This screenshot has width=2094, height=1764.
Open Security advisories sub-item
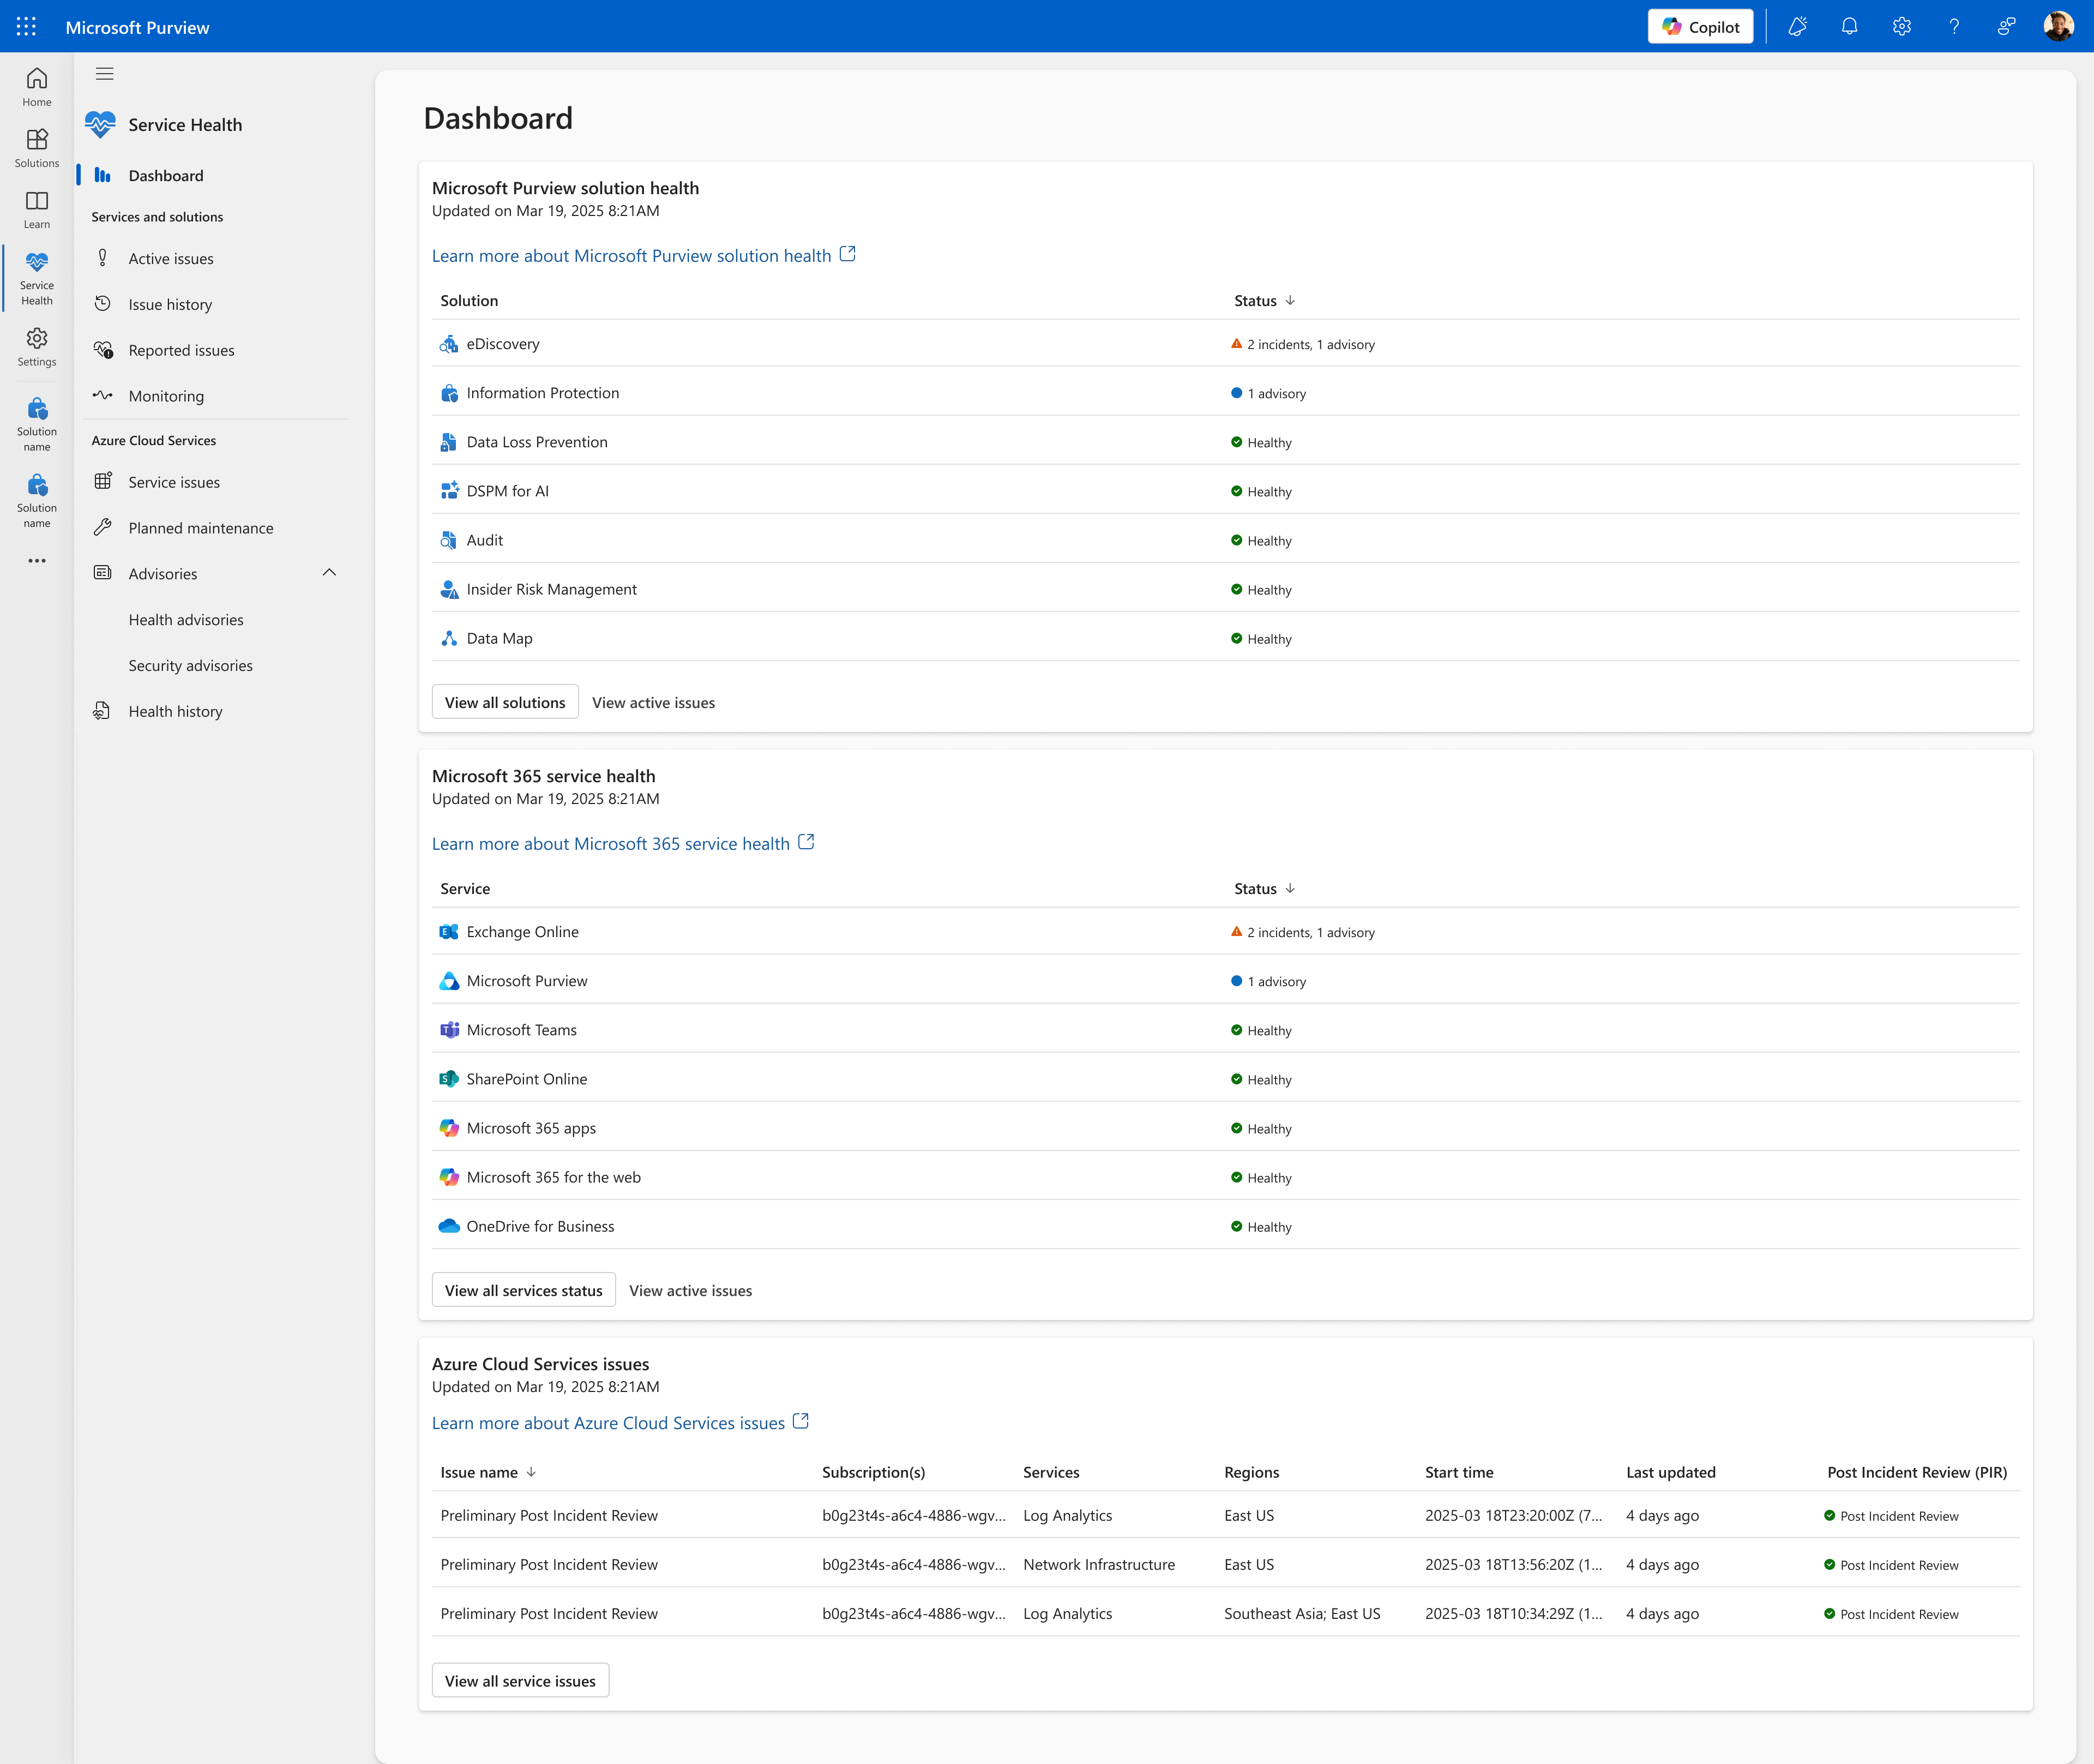(x=191, y=666)
